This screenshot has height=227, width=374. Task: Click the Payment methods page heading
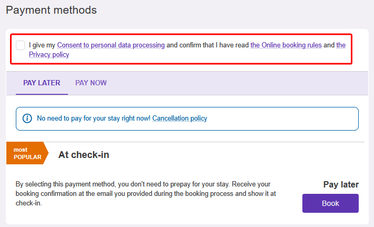coord(51,10)
